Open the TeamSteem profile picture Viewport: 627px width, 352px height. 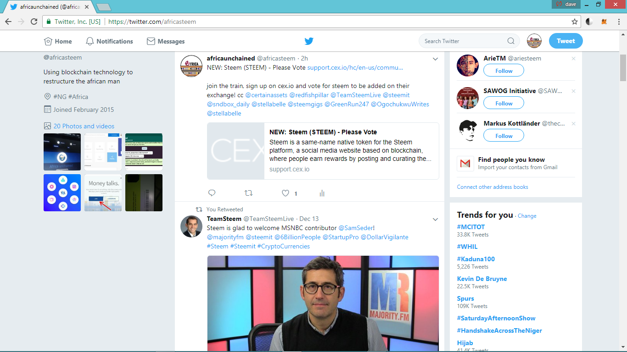coord(191,226)
